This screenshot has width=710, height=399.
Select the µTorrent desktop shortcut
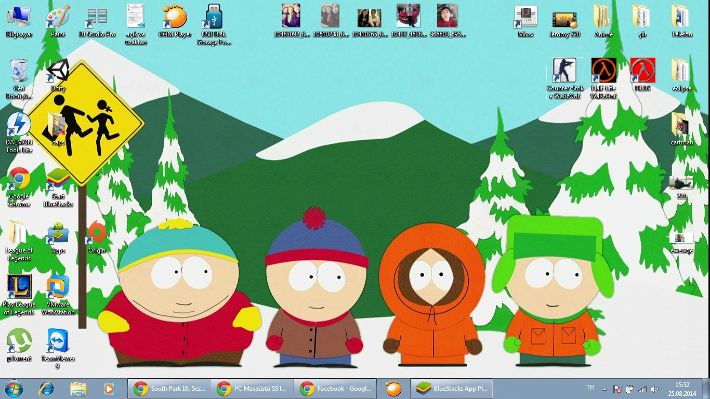[19, 345]
